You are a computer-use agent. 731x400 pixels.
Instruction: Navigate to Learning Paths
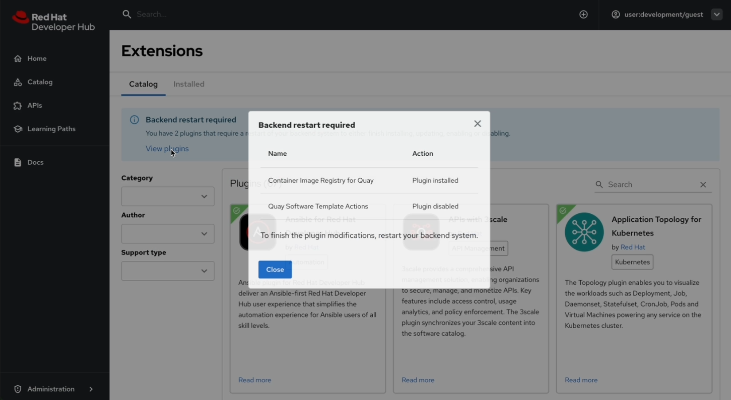51,129
